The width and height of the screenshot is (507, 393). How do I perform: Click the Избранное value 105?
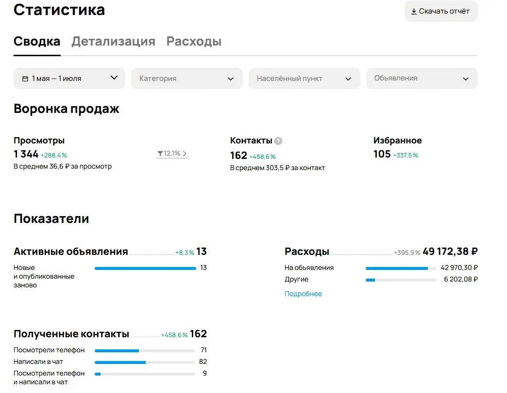[382, 154]
